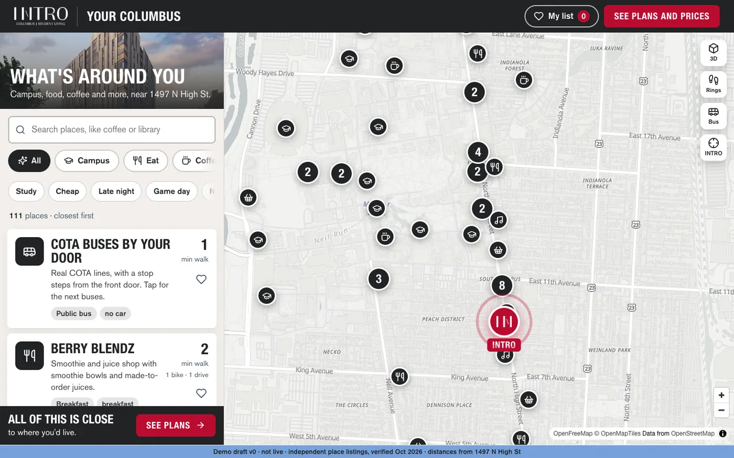Screen dimensions: 734x458
Task: Enable the Cheap filter chip
Action: pos(68,191)
